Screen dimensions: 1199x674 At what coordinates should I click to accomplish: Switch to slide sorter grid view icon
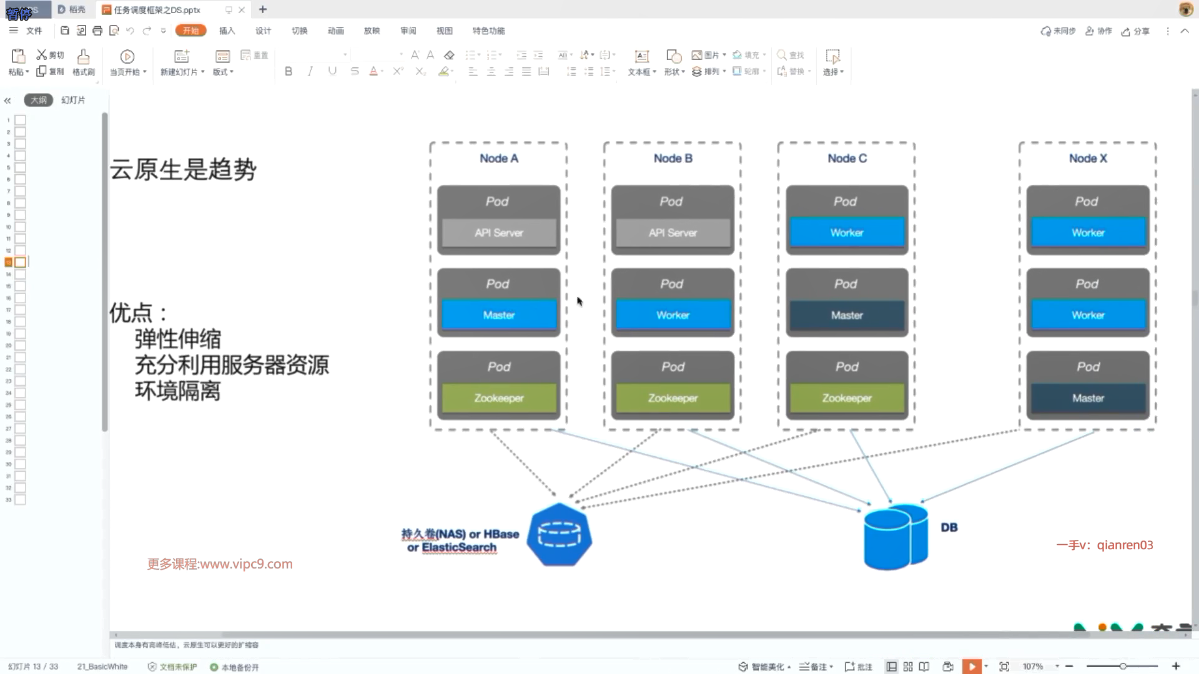(x=908, y=667)
